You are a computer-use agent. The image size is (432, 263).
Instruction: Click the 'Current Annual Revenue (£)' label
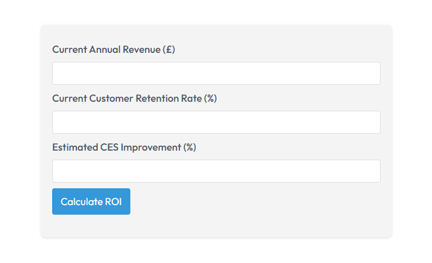pos(113,49)
